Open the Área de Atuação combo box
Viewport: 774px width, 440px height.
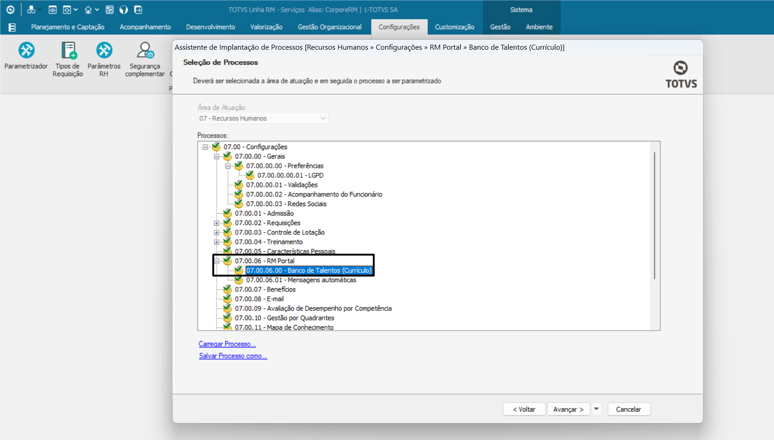click(263, 118)
